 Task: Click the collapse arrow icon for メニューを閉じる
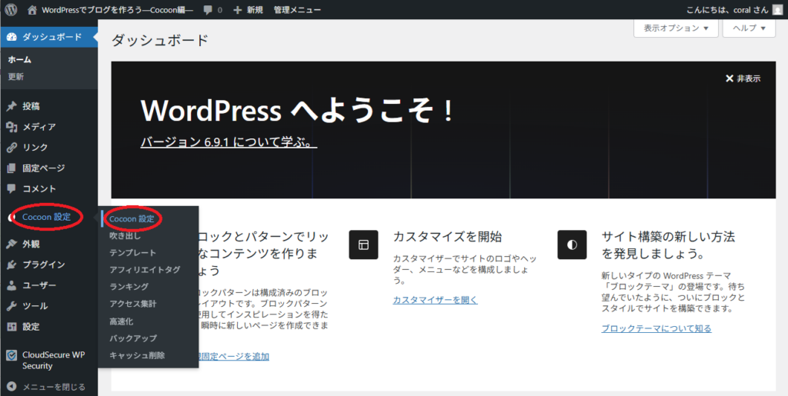point(12,387)
